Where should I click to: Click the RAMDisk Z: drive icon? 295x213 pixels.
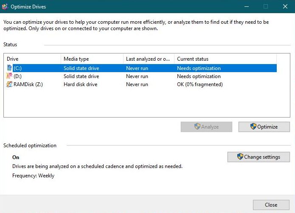9,84
